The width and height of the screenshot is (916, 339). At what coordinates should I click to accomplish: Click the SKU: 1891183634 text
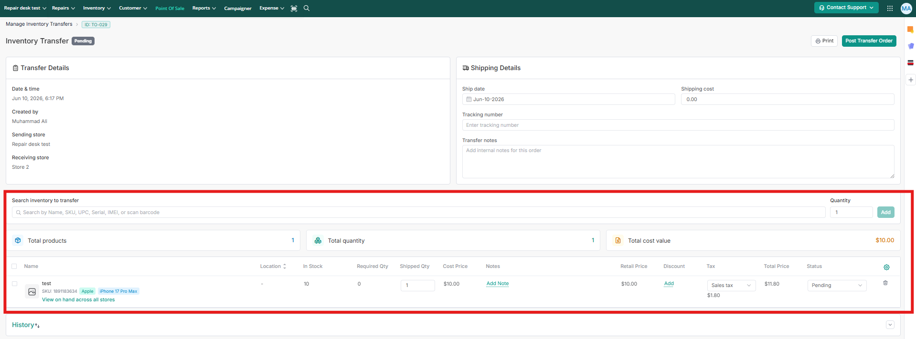59,291
